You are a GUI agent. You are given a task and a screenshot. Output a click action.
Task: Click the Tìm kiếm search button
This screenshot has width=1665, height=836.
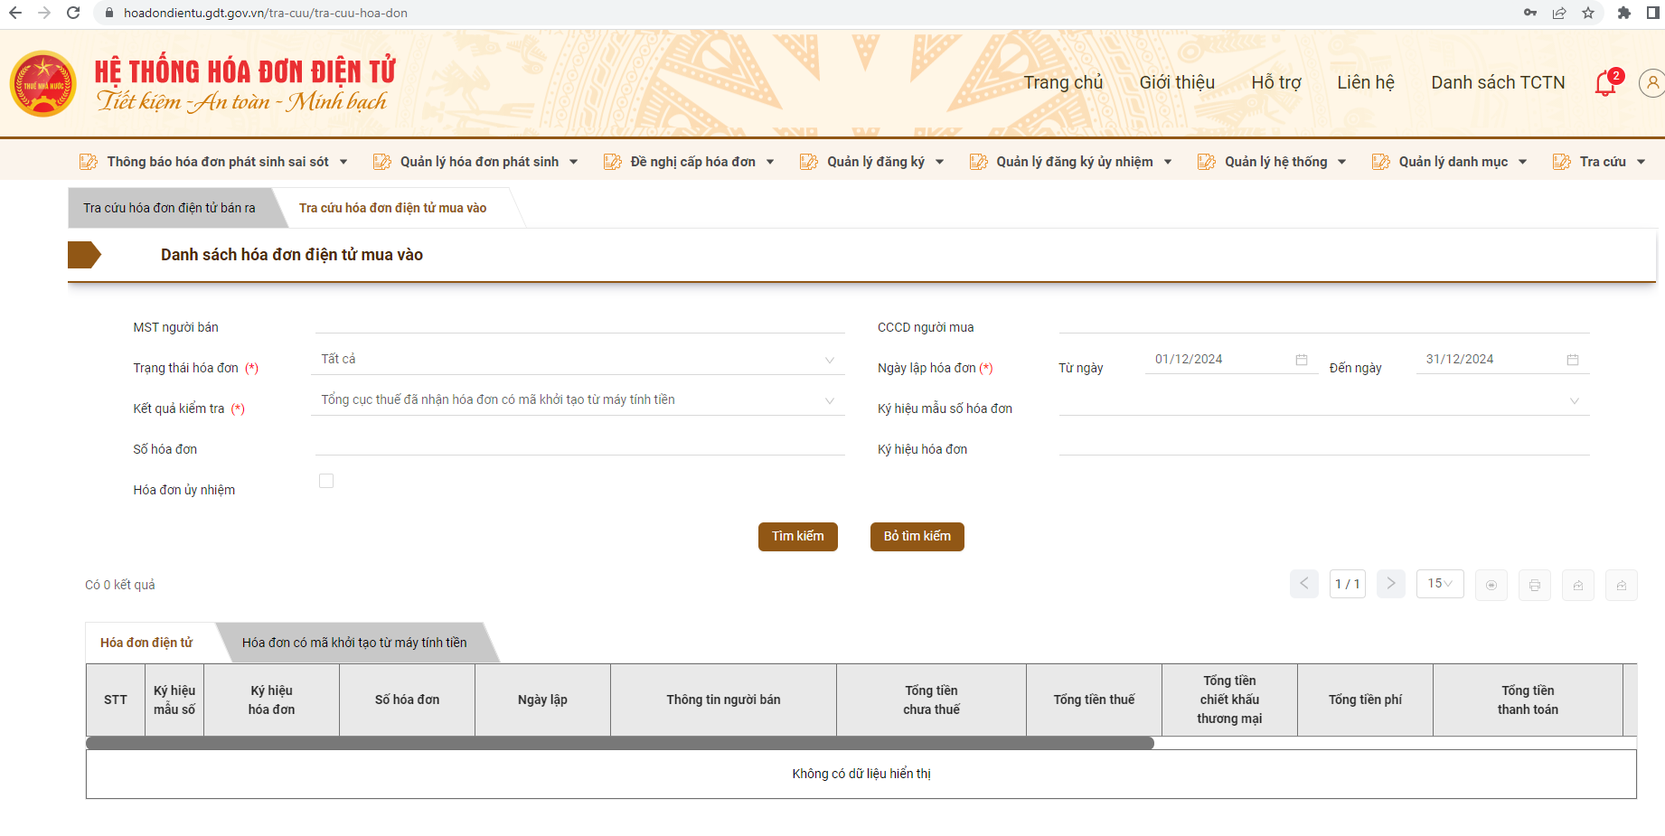[797, 536]
